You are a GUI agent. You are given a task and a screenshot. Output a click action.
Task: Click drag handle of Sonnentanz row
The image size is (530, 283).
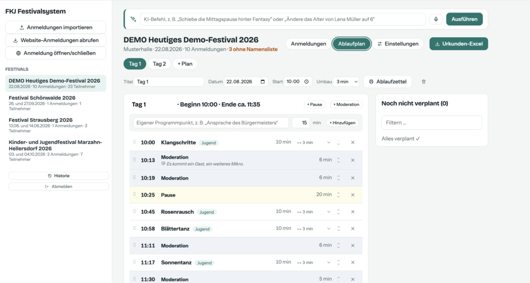click(x=135, y=262)
